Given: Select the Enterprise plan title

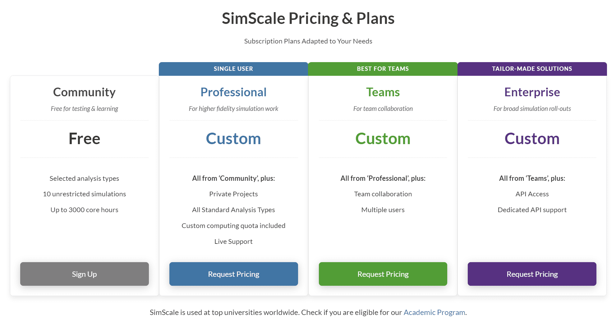Looking at the screenshot, I should click(532, 92).
